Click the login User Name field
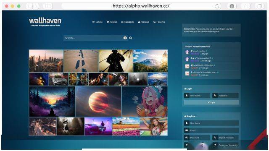The height and width of the screenshot is (151, 269). pos(197,96)
